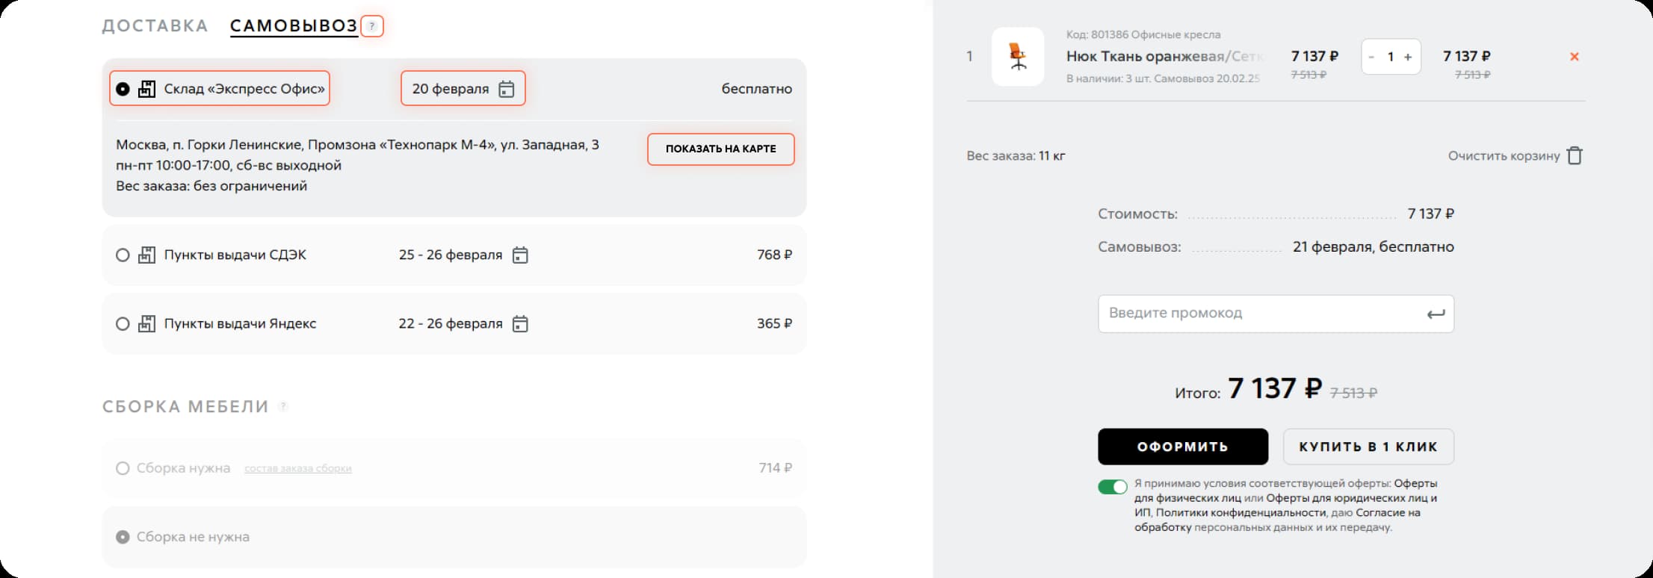
Task: Toggle the offer acceptance switch
Action: [x=1112, y=487]
